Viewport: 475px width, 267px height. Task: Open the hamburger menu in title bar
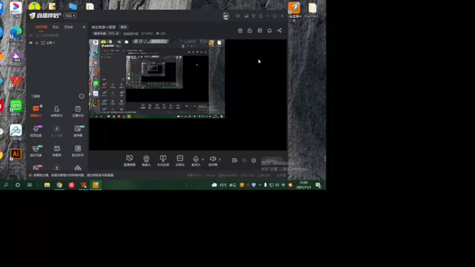(261, 16)
